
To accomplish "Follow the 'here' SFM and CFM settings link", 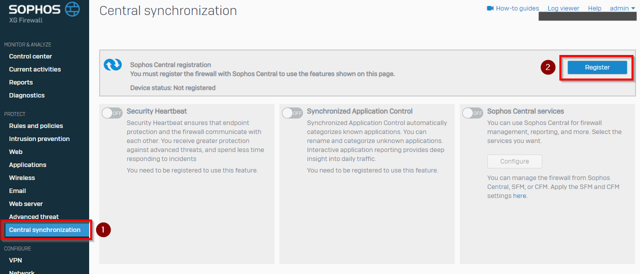I will (x=519, y=196).
